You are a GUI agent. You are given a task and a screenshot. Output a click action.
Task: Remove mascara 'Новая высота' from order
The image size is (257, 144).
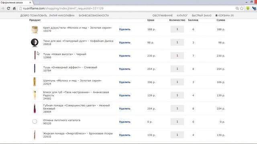pos(124,56)
